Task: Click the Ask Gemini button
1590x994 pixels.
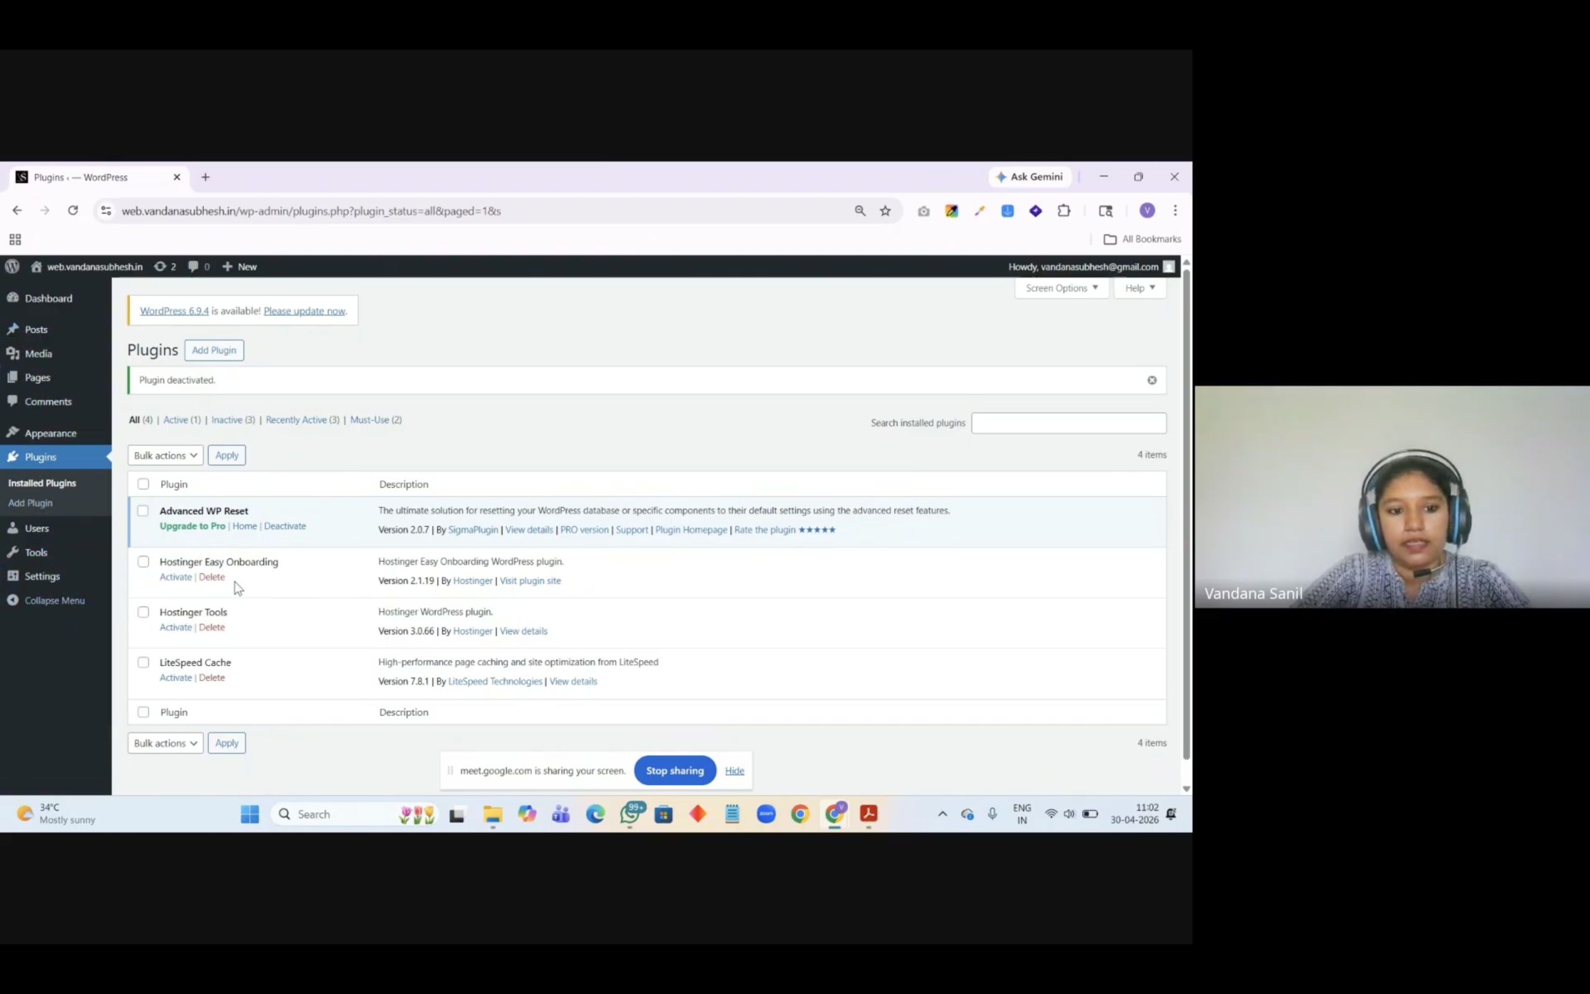Action: pos(1030,177)
